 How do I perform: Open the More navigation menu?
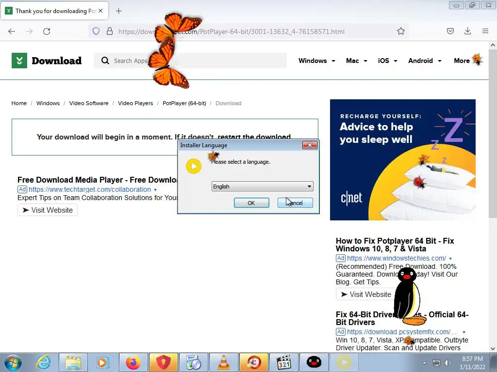(x=462, y=61)
